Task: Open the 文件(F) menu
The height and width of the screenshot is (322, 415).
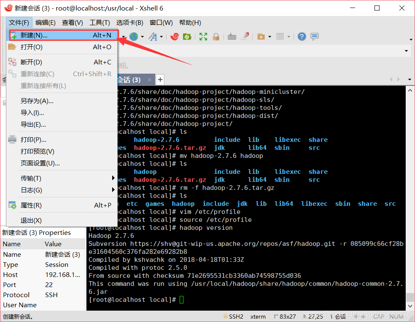Action: click(19, 22)
